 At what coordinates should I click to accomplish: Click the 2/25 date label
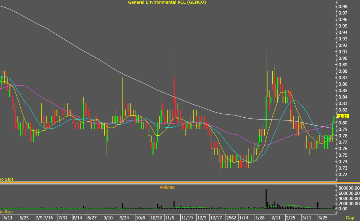(x=291, y=218)
